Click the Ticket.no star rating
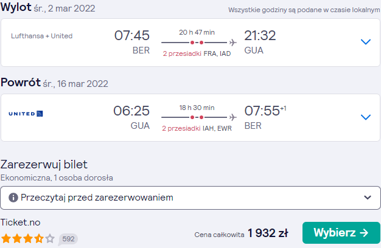Viewport: 381px width, 248px height. [28, 238]
